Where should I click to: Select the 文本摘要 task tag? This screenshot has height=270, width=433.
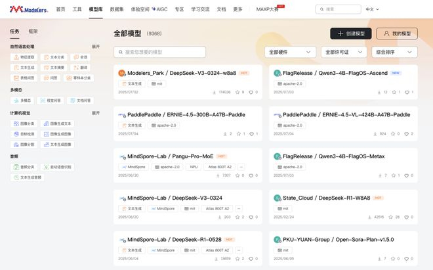coord(54,68)
